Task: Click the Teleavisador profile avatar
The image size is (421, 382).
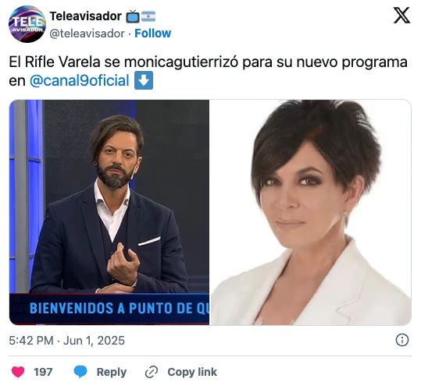Action: [27, 24]
